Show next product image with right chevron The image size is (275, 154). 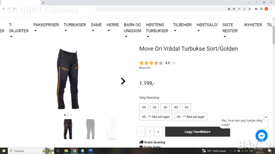(123, 81)
